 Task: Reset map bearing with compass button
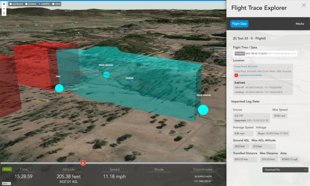(x=4, y=13)
